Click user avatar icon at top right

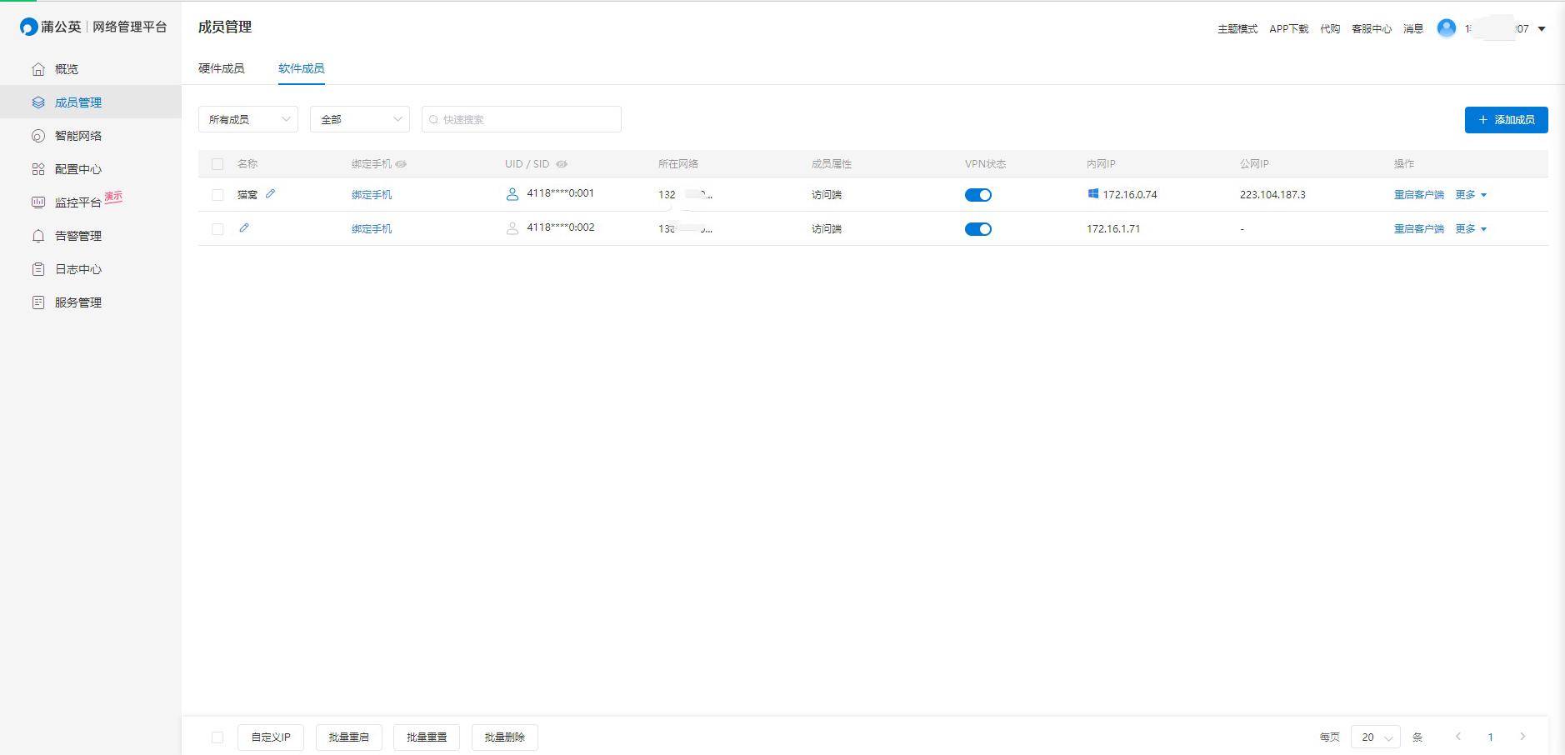(x=1447, y=28)
